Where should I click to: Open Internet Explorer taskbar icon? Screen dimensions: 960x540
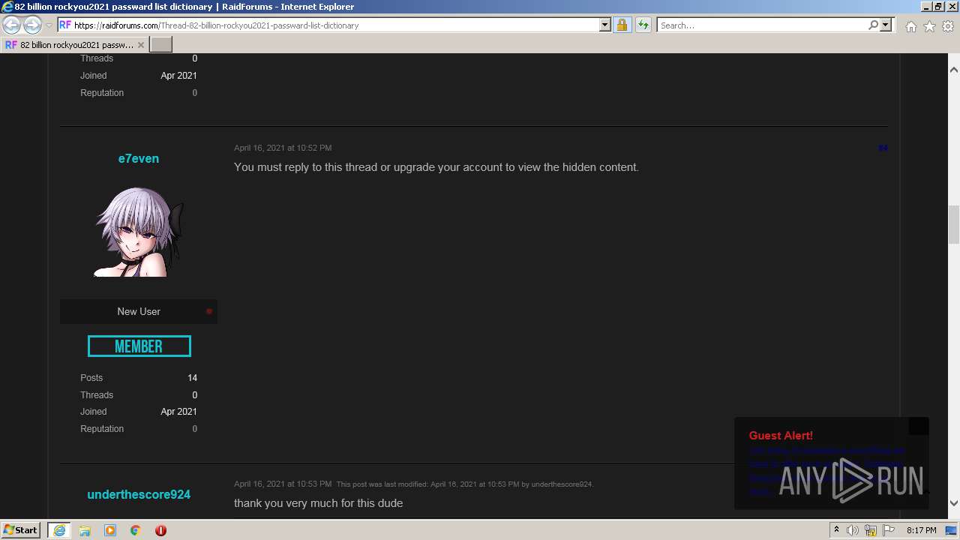tap(58, 530)
